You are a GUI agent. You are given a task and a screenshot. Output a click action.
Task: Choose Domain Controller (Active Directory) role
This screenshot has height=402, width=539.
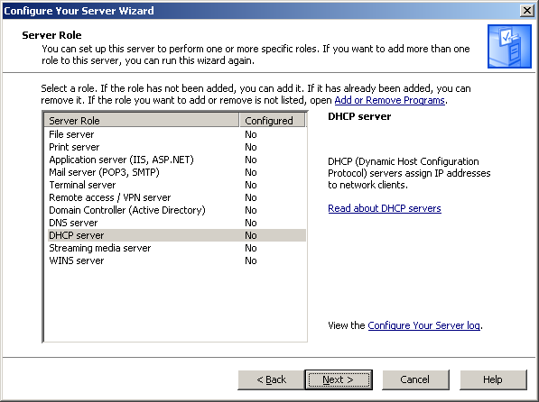pos(175,210)
